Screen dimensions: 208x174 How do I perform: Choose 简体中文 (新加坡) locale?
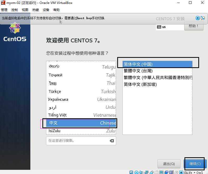pos(158,84)
